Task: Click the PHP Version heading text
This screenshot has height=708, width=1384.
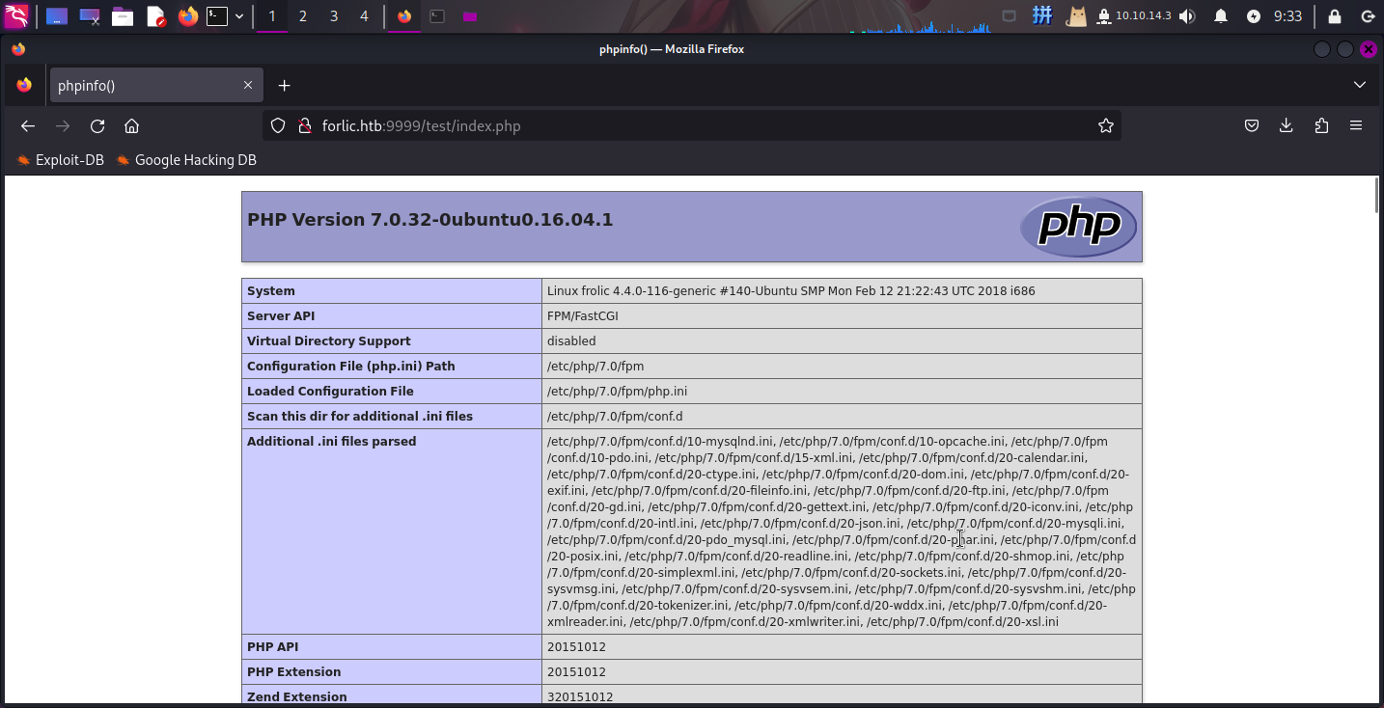Action: (x=430, y=220)
